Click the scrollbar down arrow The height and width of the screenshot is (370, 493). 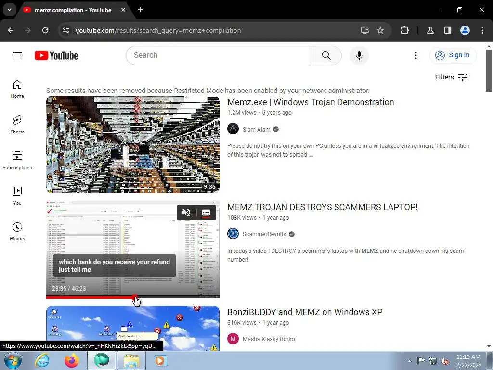click(x=489, y=346)
